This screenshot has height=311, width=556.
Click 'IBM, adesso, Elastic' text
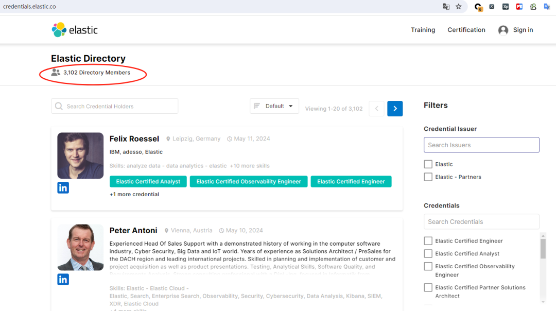click(x=136, y=152)
